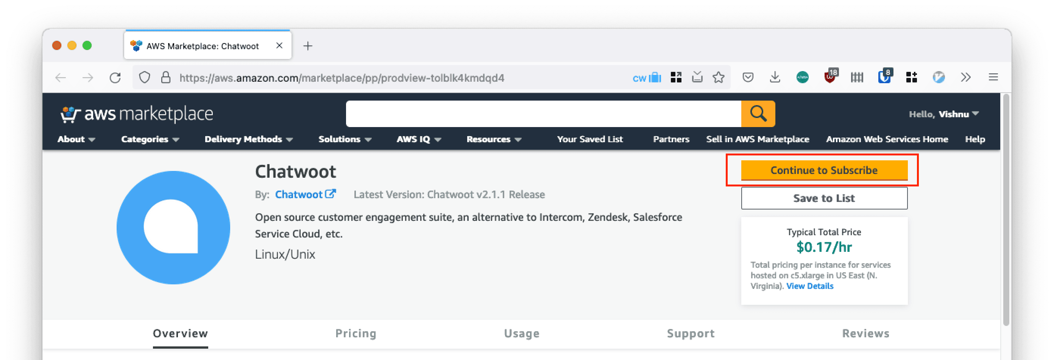The image size is (1054, 360).
Task: Click the Save to List button
Action: point(824,198)
